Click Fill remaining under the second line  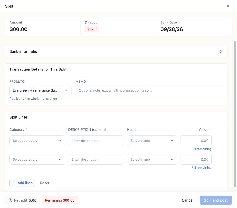tap(202, 168)
